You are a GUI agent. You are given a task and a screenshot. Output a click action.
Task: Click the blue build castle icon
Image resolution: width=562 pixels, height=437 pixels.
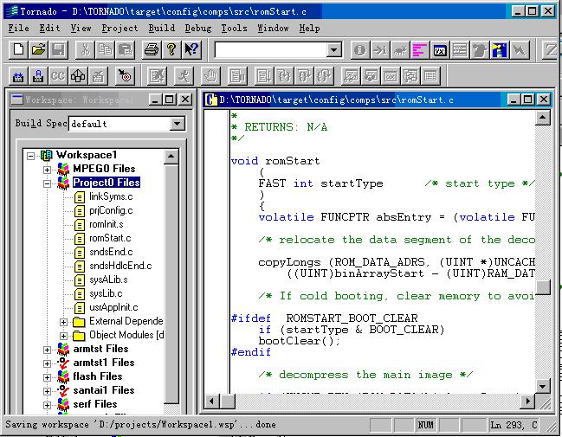(18, 75)
